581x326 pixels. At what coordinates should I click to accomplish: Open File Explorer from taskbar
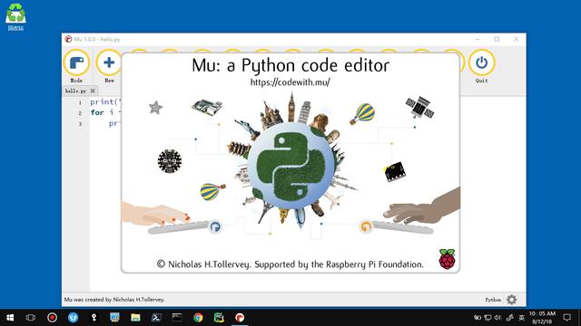tap(135, 318)
